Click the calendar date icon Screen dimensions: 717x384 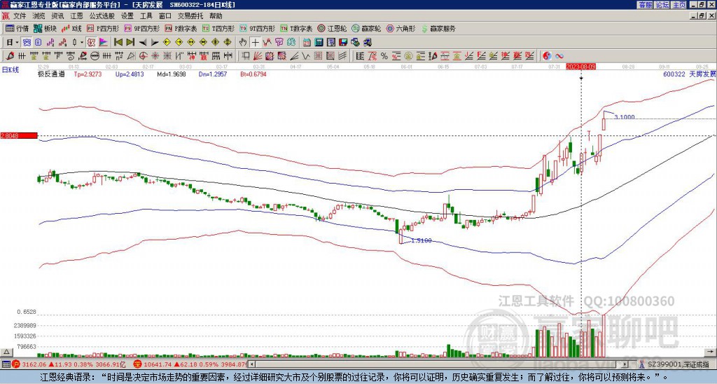[307, 43]
